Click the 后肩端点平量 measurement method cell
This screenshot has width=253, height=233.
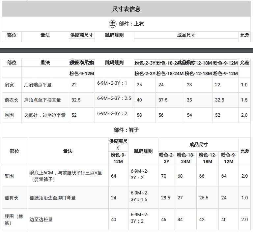pos(38,85)
